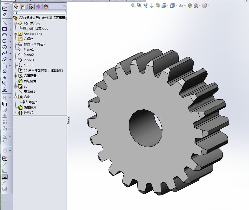Switch to PropertyManager tab
Screen dimensions: 249x210
tap(24, 7)
